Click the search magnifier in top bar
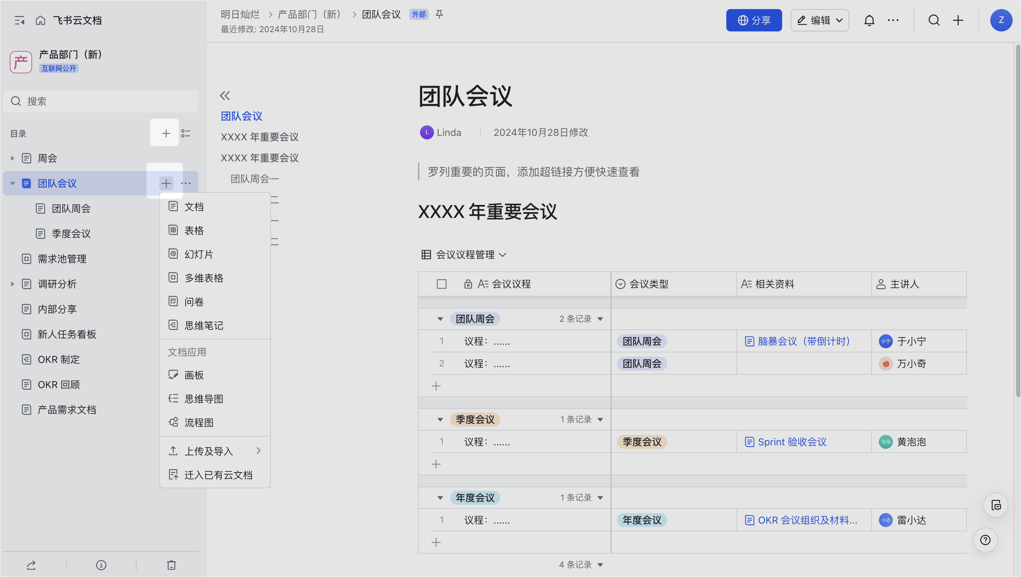 (x=934, y=20)
